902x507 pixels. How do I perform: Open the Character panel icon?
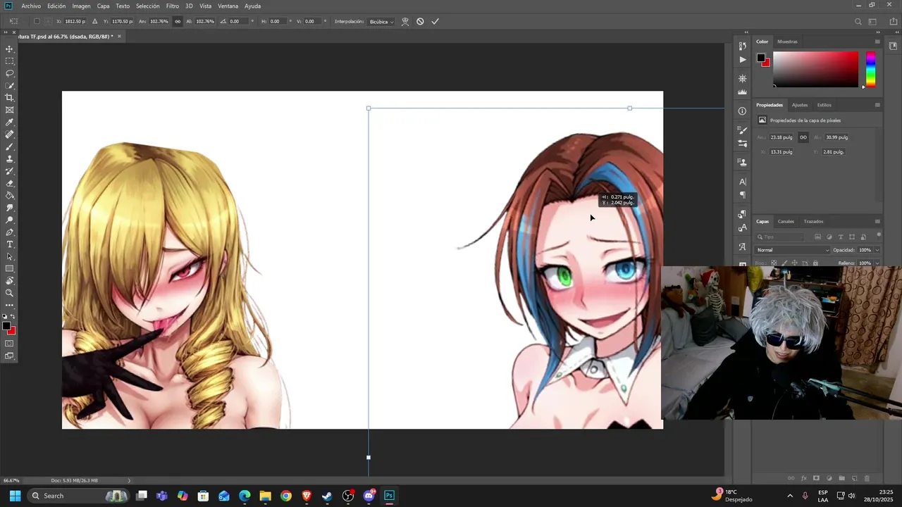742,182
